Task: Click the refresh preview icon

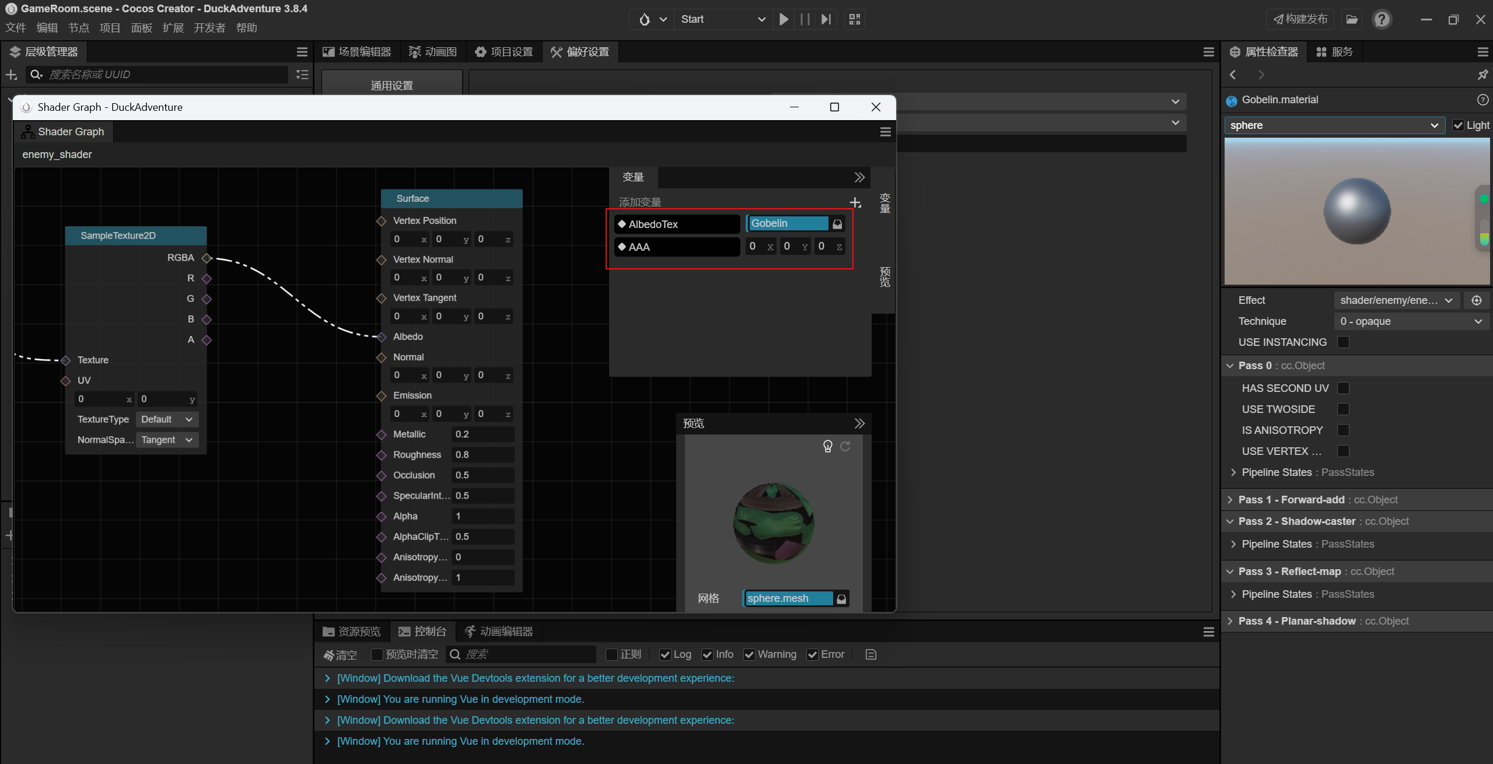Action: (x=845, y=446)
